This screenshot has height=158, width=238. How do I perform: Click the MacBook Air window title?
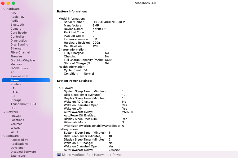[145, 3]
